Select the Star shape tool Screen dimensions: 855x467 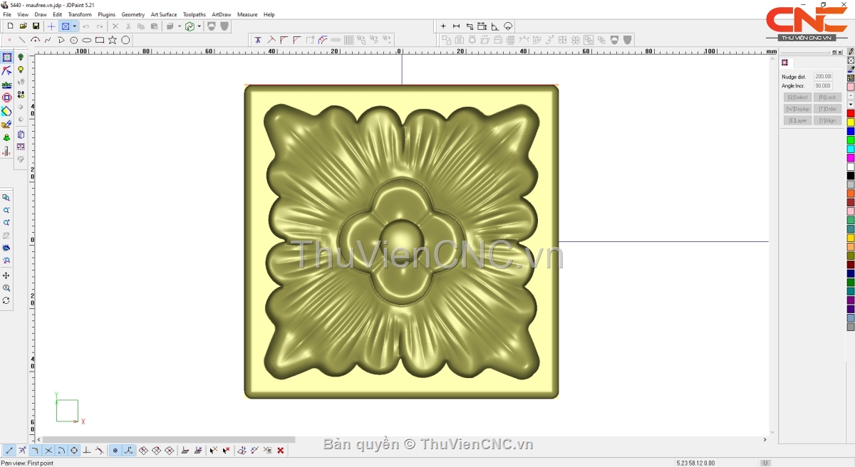tap(113, 40)
